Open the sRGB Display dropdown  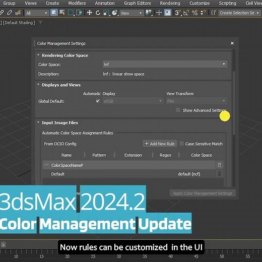(133, 101)
